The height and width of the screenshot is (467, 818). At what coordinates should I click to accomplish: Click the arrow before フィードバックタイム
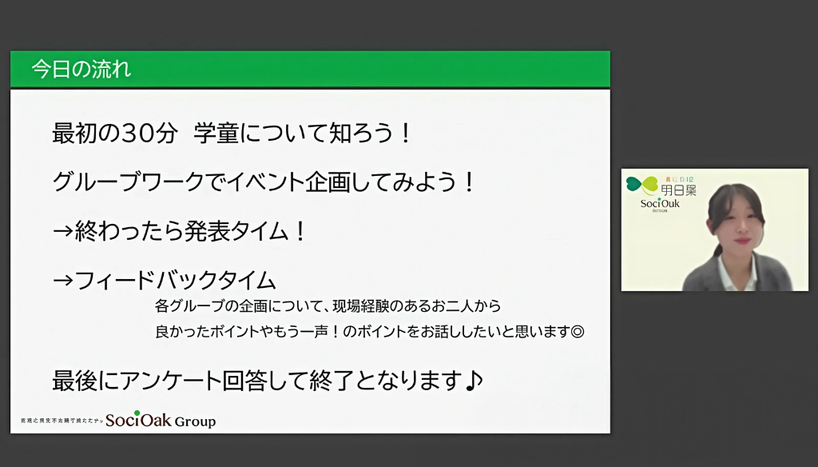pos(62,280)
